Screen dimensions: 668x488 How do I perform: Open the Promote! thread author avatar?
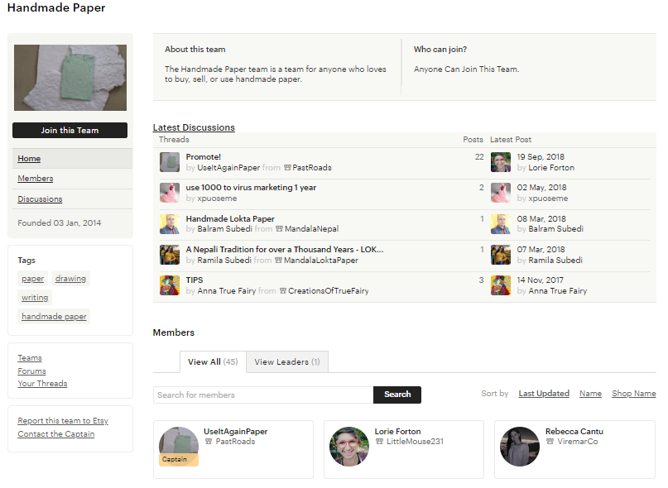[x=170, y=162]
